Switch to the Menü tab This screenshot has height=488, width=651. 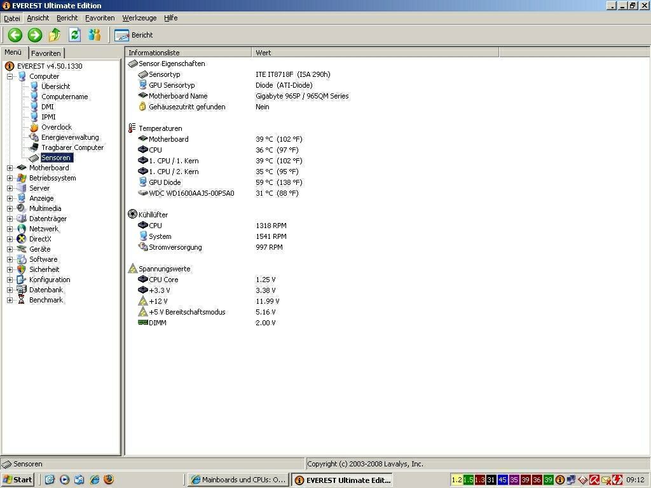click(x=13, y=52)
